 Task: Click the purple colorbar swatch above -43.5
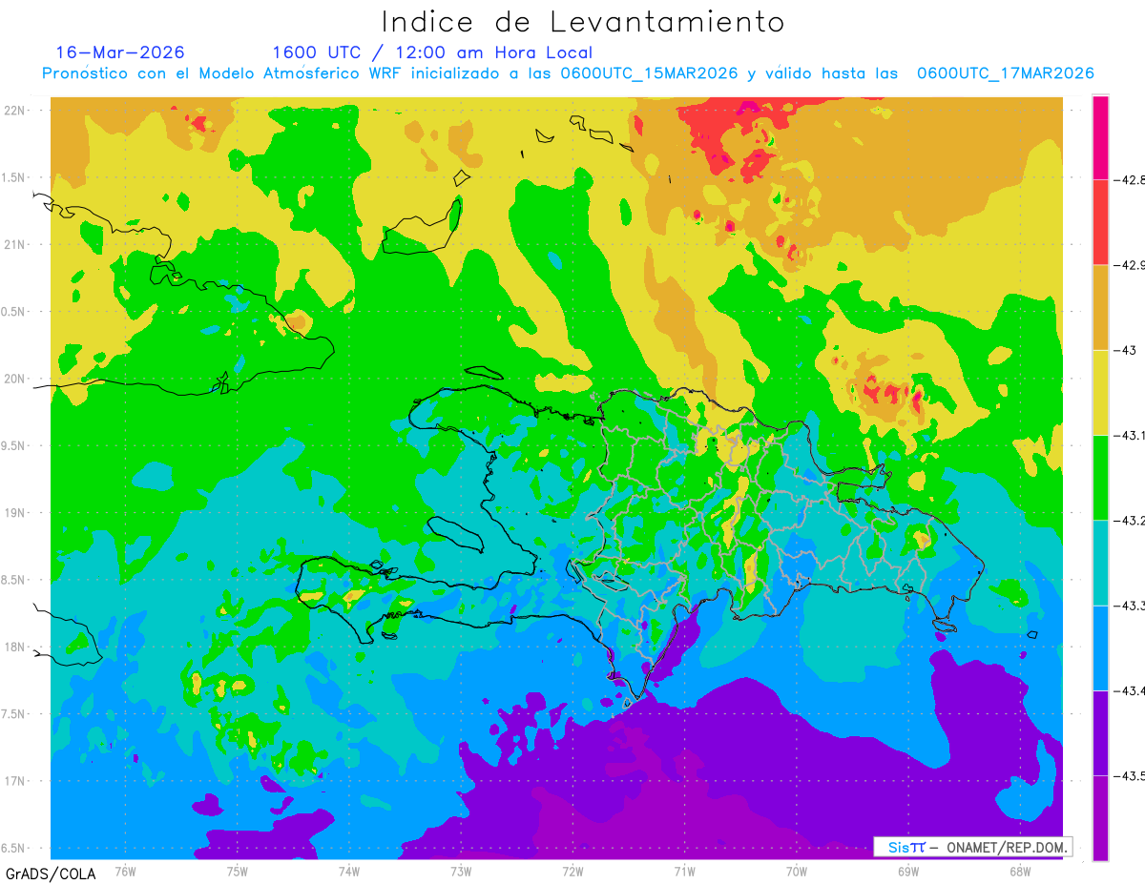point(1100,733)
